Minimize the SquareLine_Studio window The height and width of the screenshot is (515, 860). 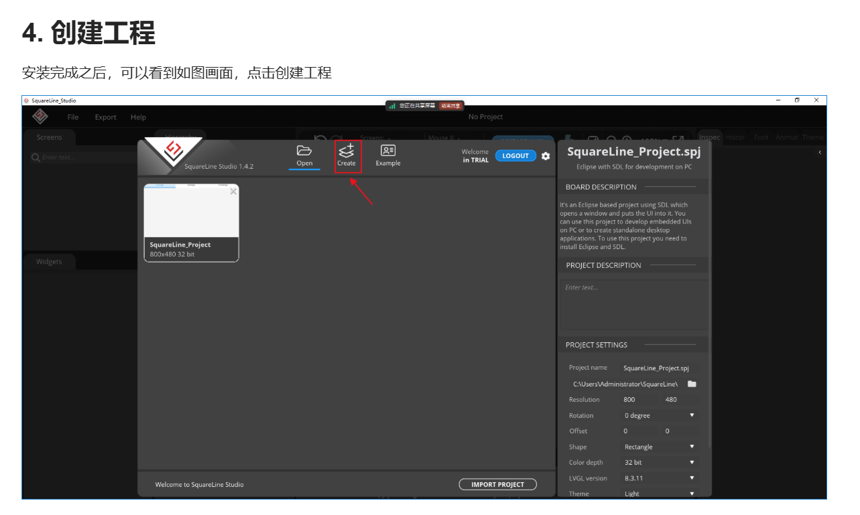click(x=778, y=100)
